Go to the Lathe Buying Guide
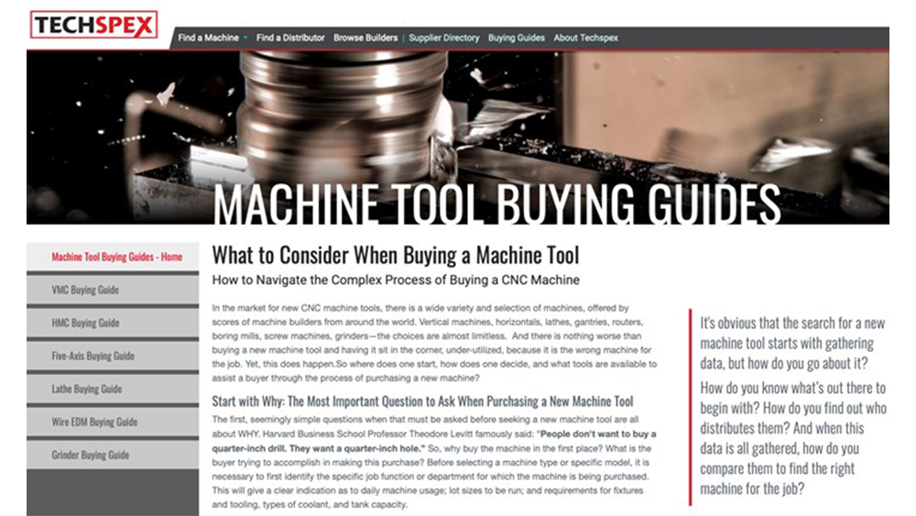 coord(87,390)
